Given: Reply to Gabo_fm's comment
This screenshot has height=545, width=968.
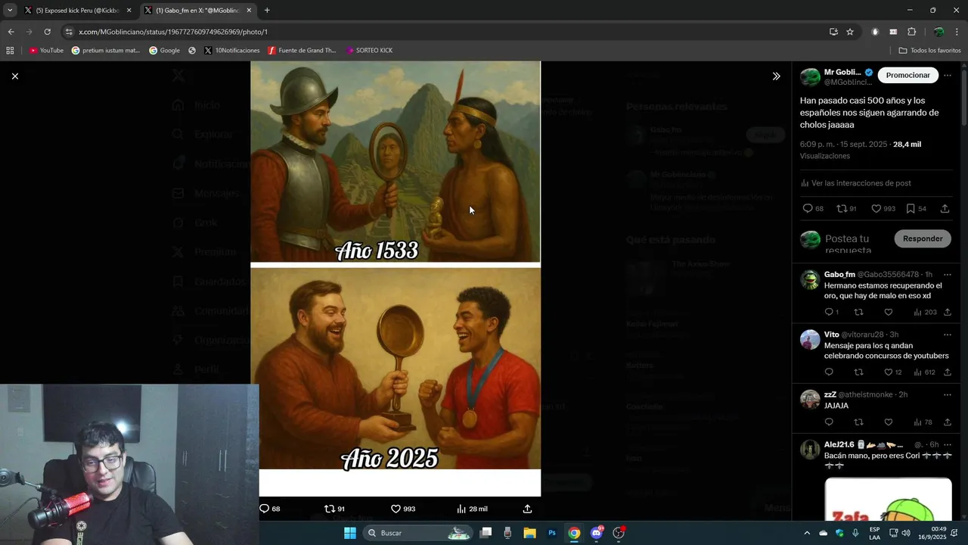Looking at the screenshot, I should coord(831,312).
